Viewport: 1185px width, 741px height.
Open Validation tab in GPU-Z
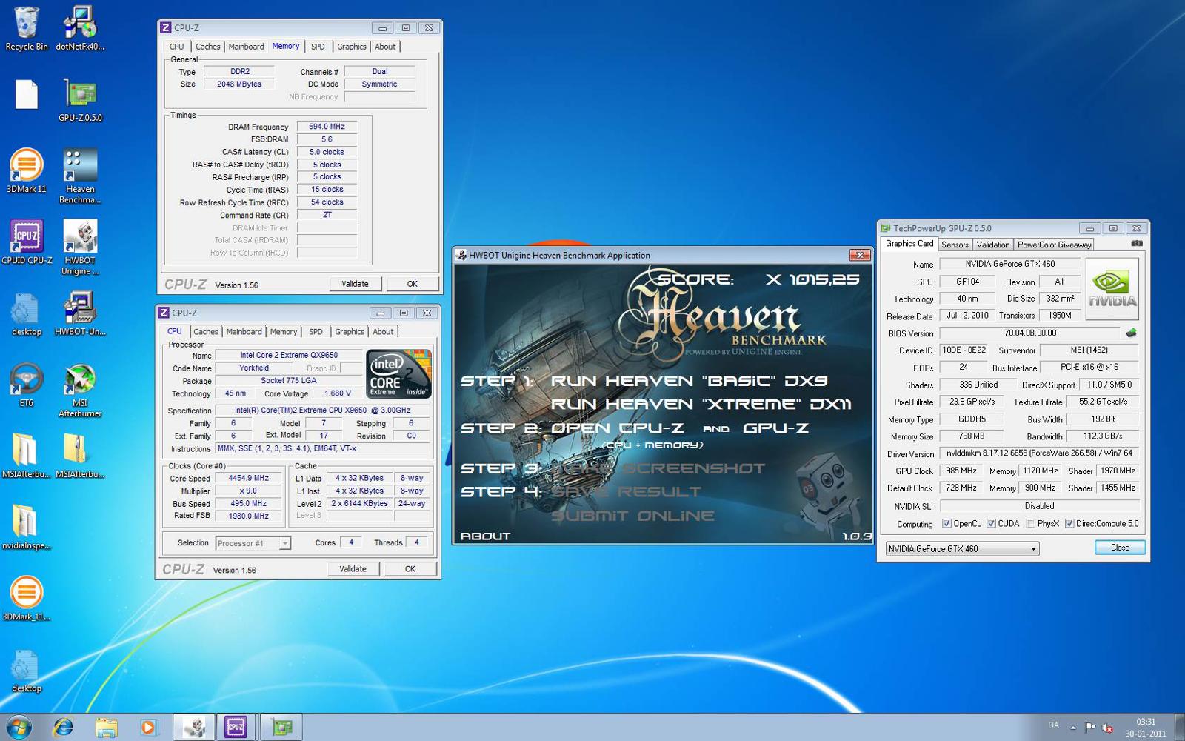pos(992,245)
